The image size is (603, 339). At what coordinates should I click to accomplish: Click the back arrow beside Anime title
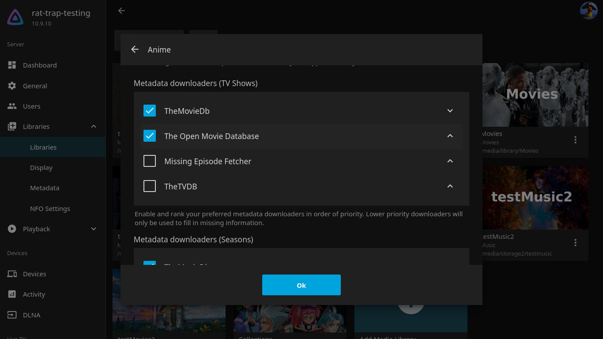pos(135,49)
